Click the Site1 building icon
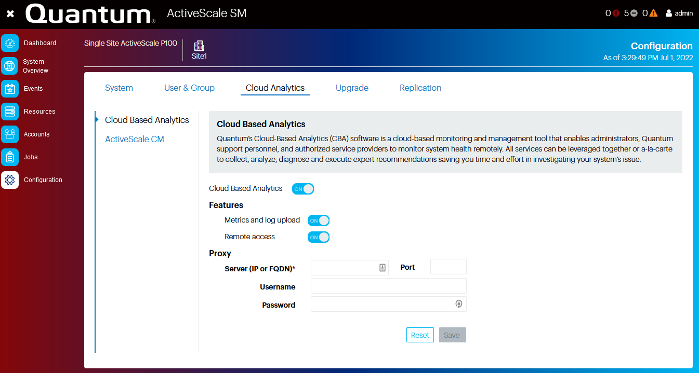This screenshot has height=373, width=699. tap(199, 45)
